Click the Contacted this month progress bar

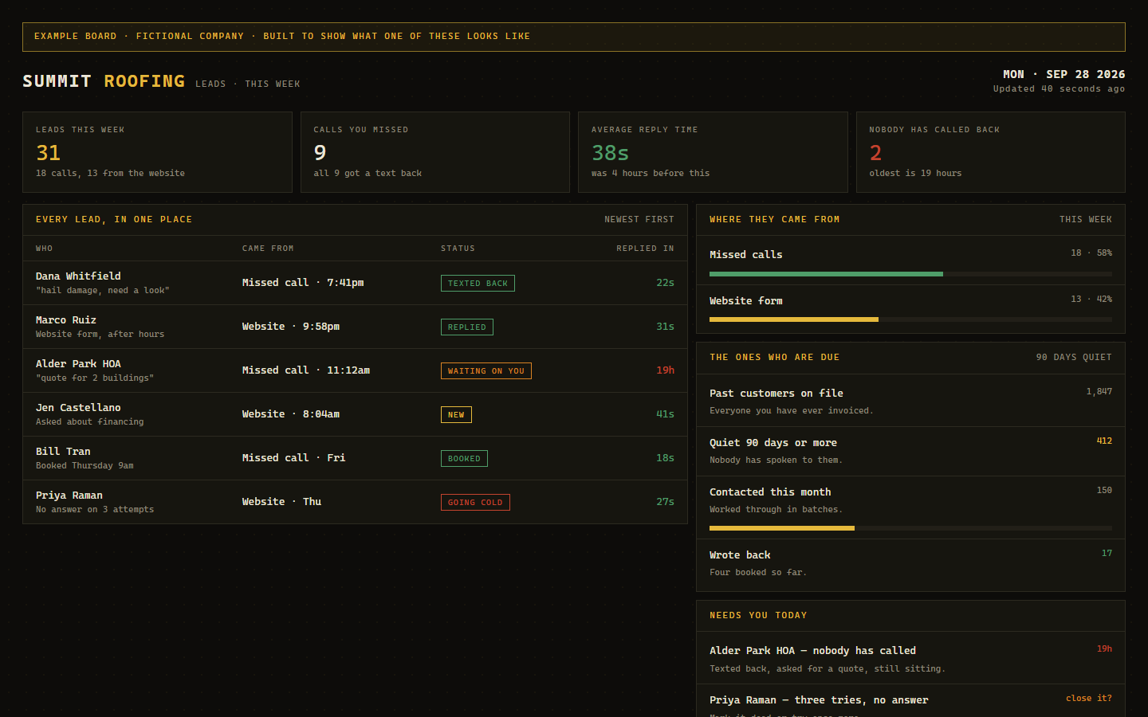tap(910, 528)
